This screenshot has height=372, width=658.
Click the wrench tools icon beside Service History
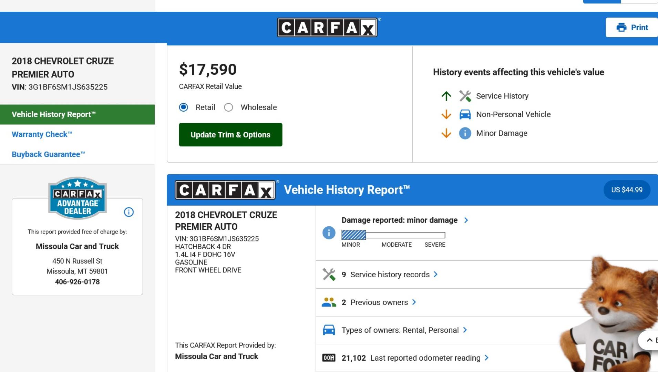(x=465, y=96)
